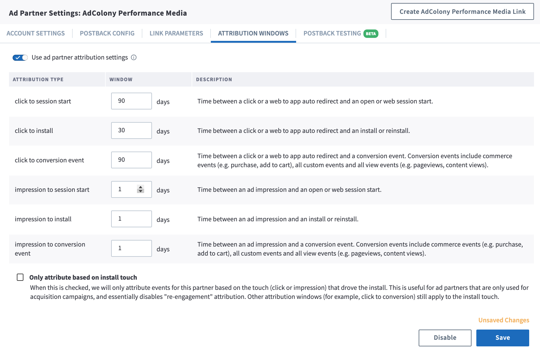This screenshot has width=540, height=353.
Task: Click the 'impression to conversion event' row label
Action: (50, 249)
